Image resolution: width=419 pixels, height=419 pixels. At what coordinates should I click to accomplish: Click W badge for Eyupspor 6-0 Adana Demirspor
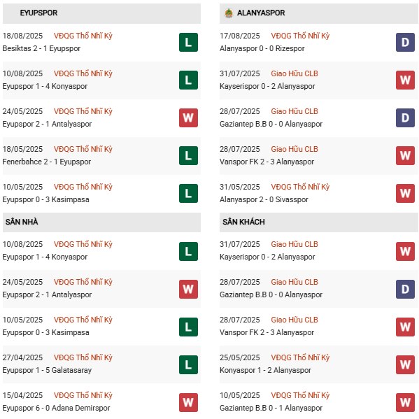pyautogui.click(x=188, y=402)
